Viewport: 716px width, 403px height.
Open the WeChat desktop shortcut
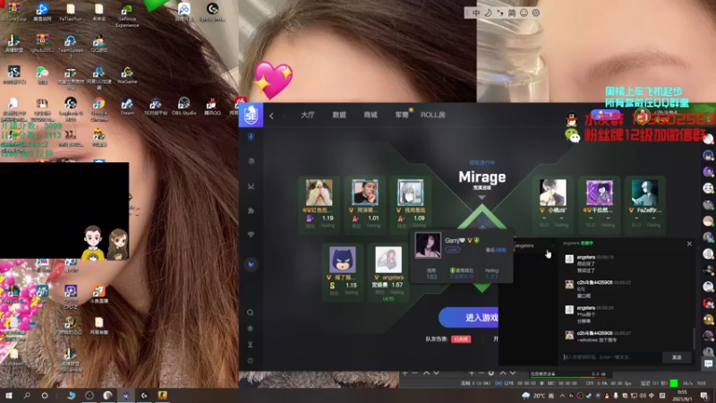coord(42,75)
